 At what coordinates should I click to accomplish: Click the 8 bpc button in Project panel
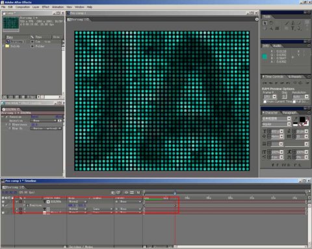tap(32, 97)
